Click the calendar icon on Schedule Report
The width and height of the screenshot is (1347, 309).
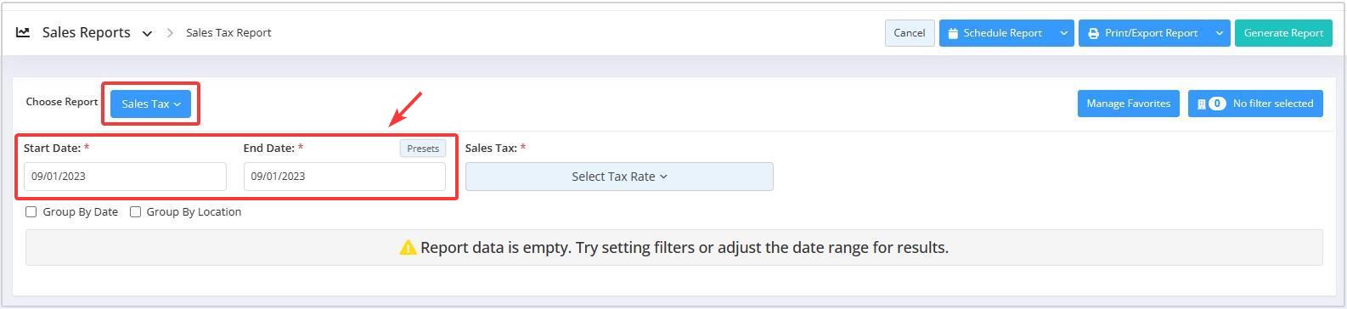coord(953,33)
